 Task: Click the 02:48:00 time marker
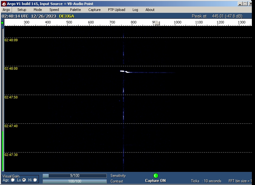11,68
